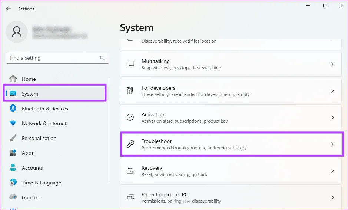Click the Troubleshoot wrench icon
This screenshot has width=348, height=210.
[130, 144]
